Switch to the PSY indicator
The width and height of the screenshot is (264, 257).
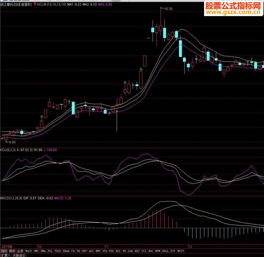point(173,251)
